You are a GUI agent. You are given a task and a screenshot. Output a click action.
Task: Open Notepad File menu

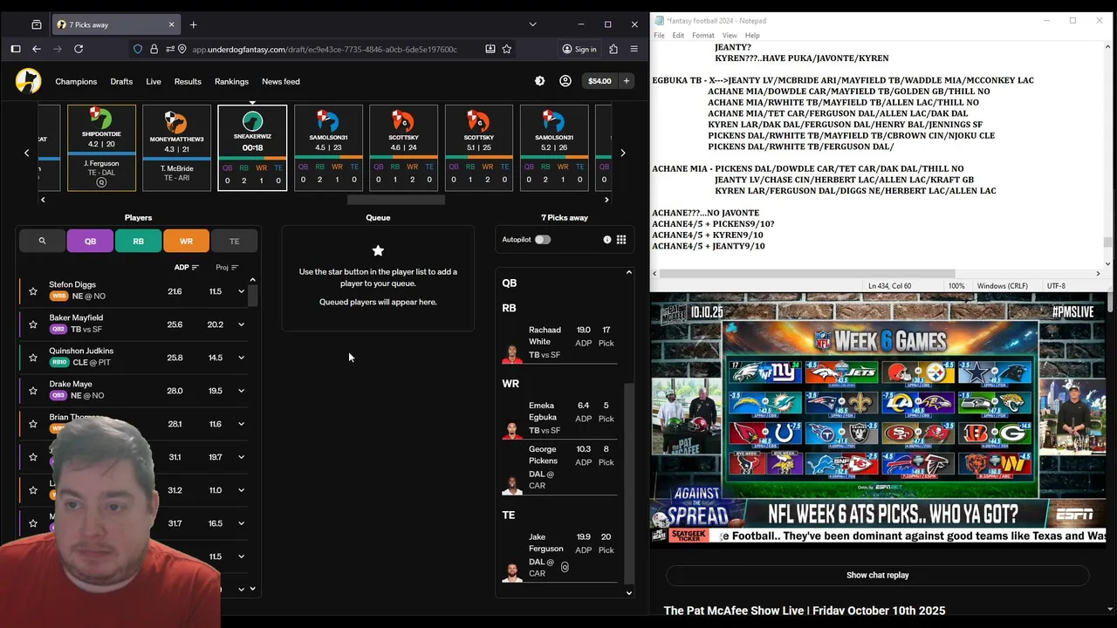pos(659,35)
